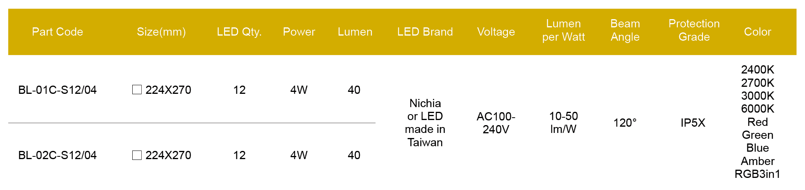Check the box beside BL-01C-S12/04 size 224X270
Screen dimensions: 805x190
coord(137,90)
